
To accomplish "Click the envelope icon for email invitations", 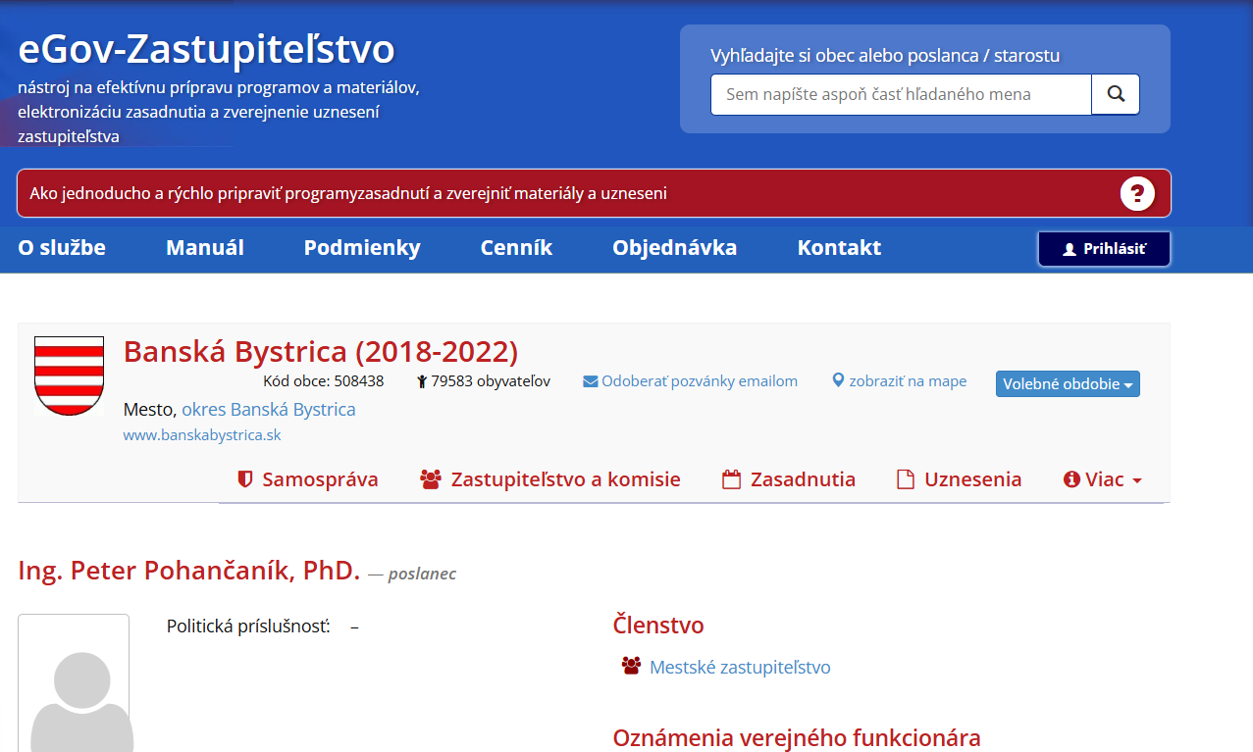I will point(590,381).
